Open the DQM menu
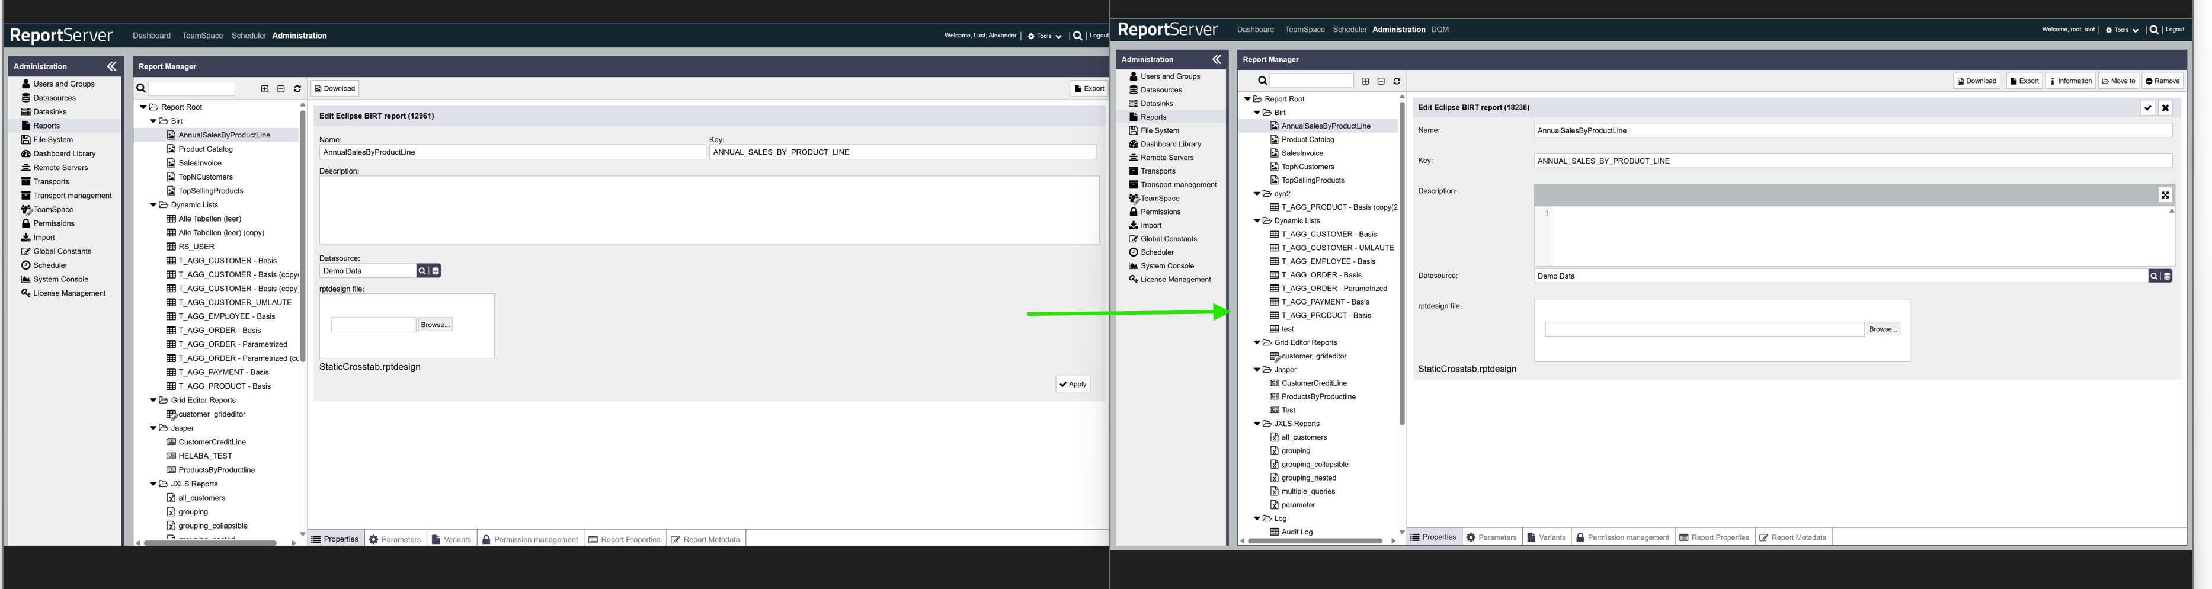This screenshot has width=2212, height=589. coord(1439,30)
